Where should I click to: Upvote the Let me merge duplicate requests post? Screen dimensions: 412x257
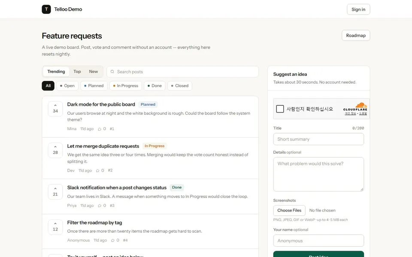[x=55, y=150]
